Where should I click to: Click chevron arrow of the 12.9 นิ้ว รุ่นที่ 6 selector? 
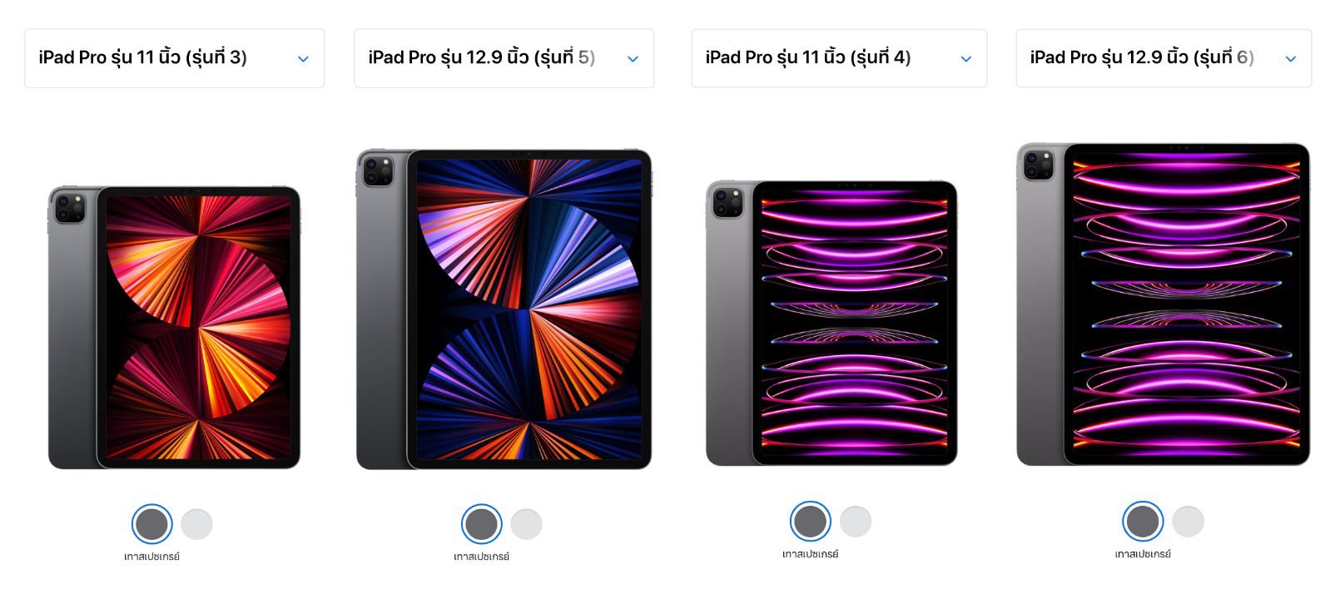point(1291,59)
